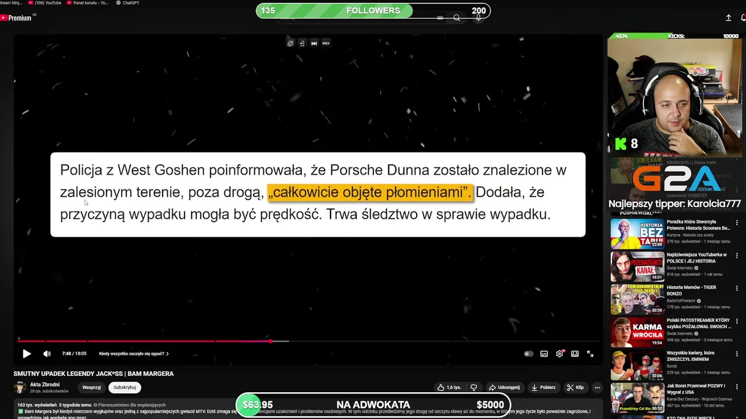Open the Akta Zbrodni channel avatar
This screenshot has width=746, height=419.
pyautogui.click(x=20, y=388)
